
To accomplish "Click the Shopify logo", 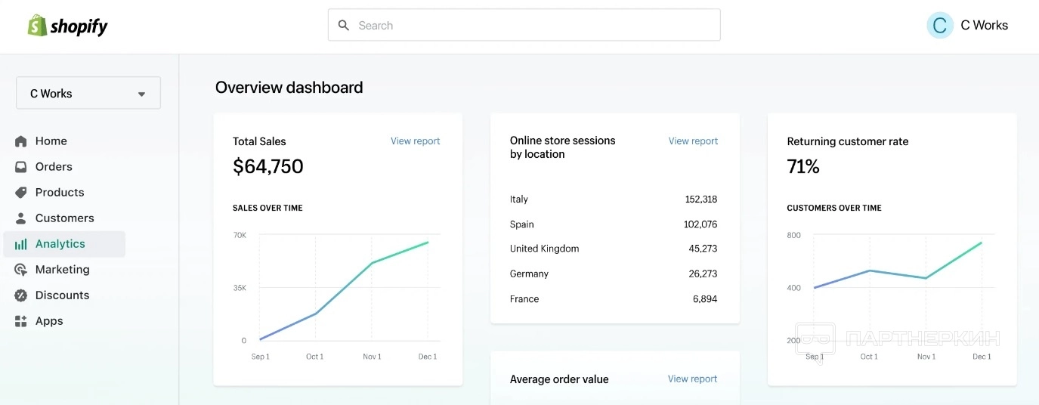I will coord(67,26).
